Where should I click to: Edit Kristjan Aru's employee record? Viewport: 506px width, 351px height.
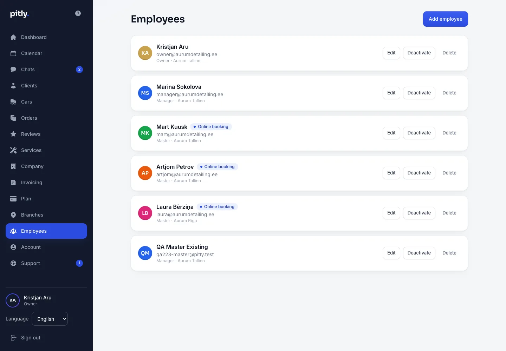tap(391, 53)
